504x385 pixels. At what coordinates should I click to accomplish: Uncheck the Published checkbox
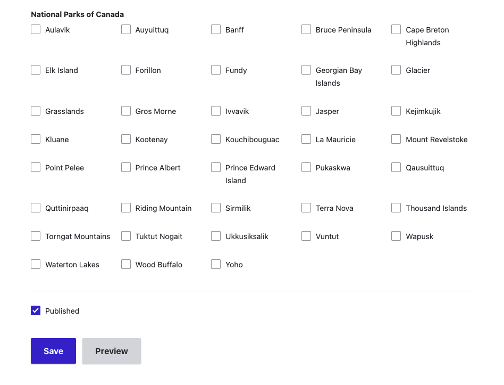(x=36, y=311)
